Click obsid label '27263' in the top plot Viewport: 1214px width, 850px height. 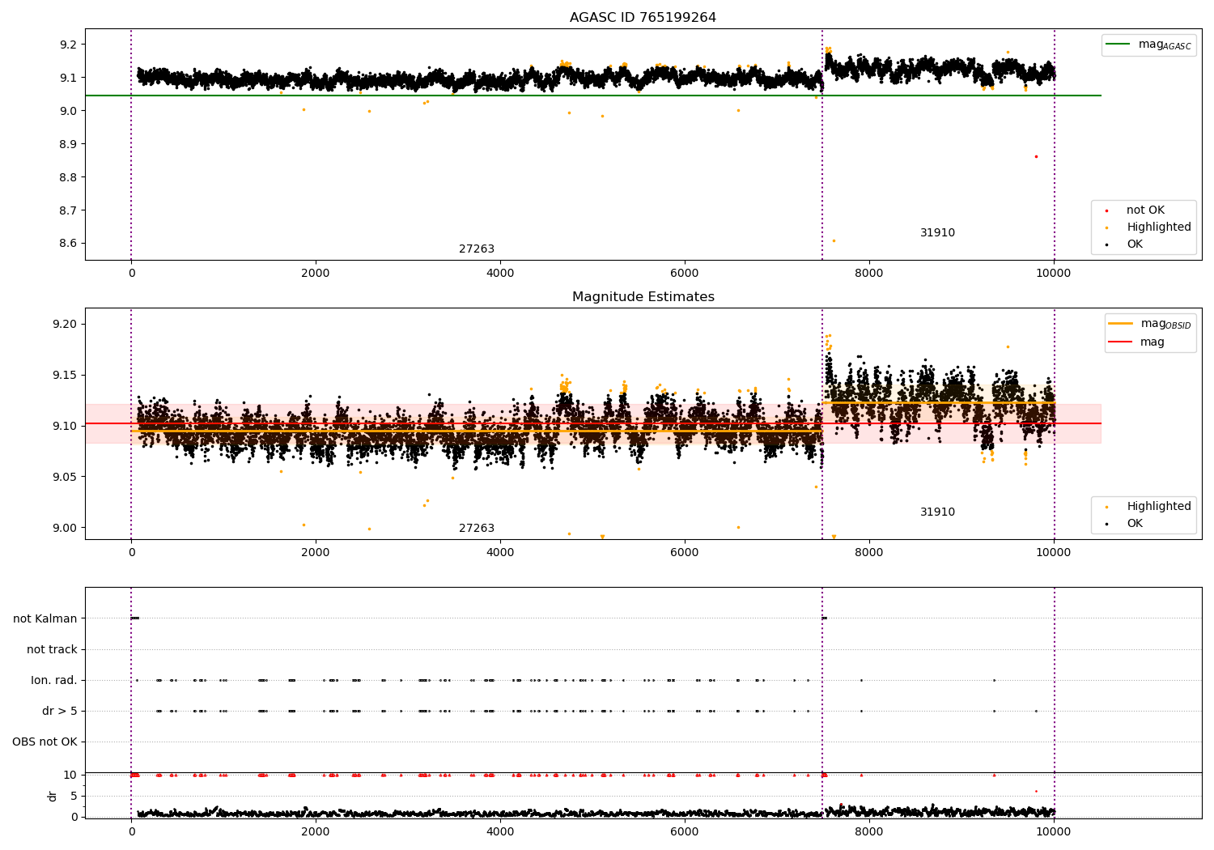[477, 249]
